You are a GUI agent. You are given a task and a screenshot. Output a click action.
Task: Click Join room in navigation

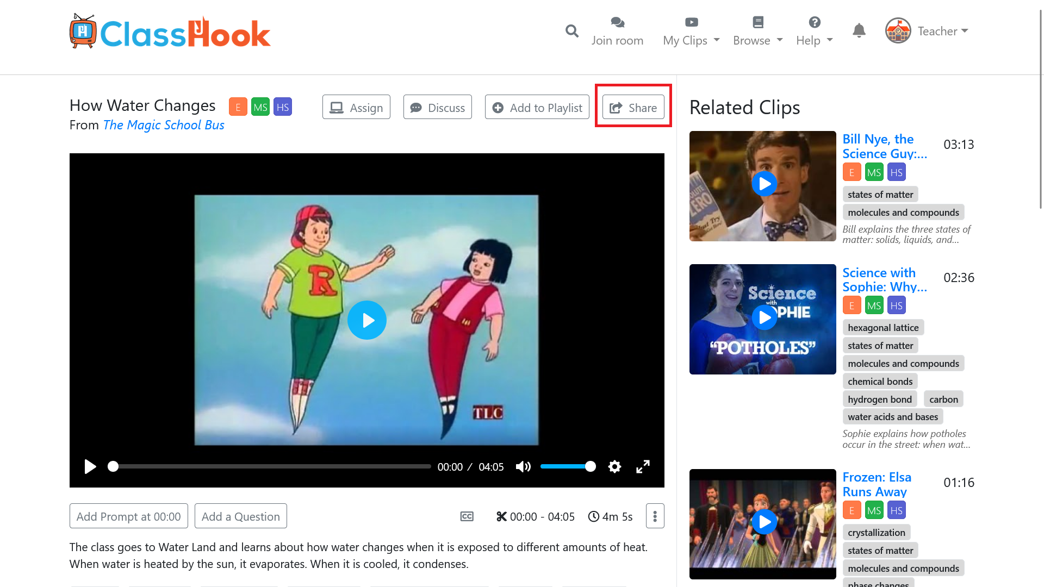tap(617, 40)
